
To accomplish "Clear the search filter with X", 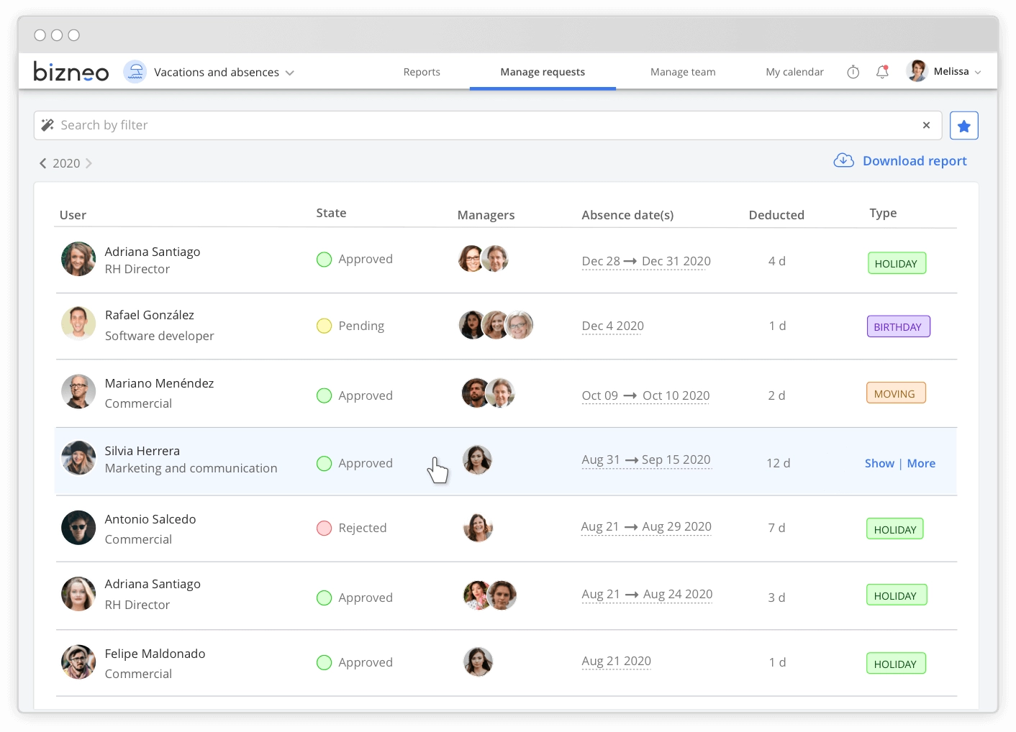I will point(927,125).
